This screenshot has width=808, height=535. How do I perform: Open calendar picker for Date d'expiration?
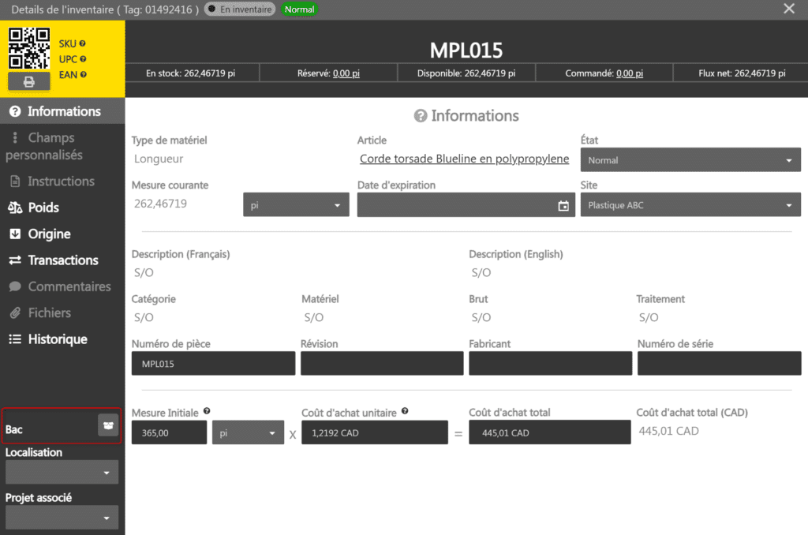563,206
